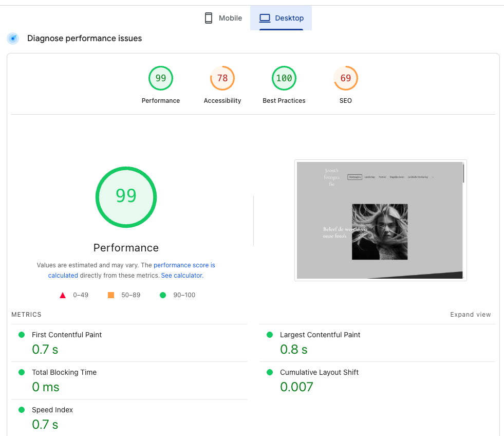The image size is (504, 436).
Task: Click the laptop icon on Desktop tab
Action: pyautogui.click(x=265, y=17)
